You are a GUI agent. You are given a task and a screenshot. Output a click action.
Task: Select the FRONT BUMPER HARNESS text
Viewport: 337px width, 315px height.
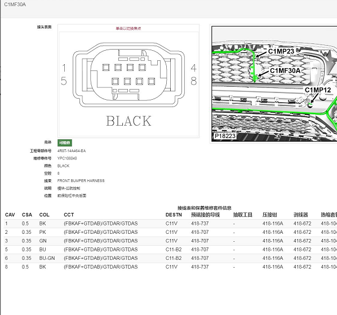pos(81,181)
